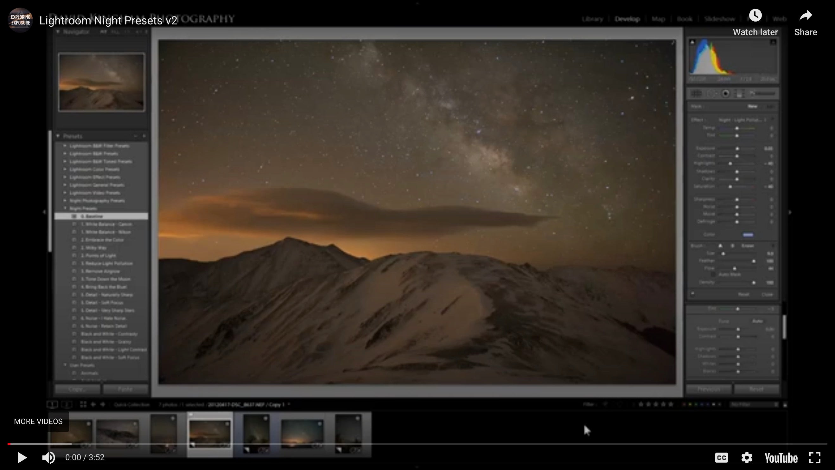835x470 pixels.
Task: Select the 0. Baseline preset
Action: (101, 216)
